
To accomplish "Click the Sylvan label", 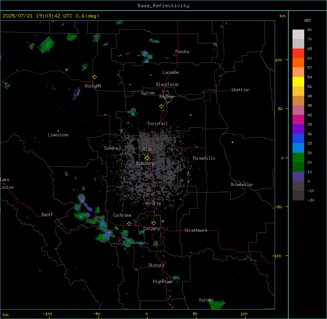I will click(x=148, y=93).
